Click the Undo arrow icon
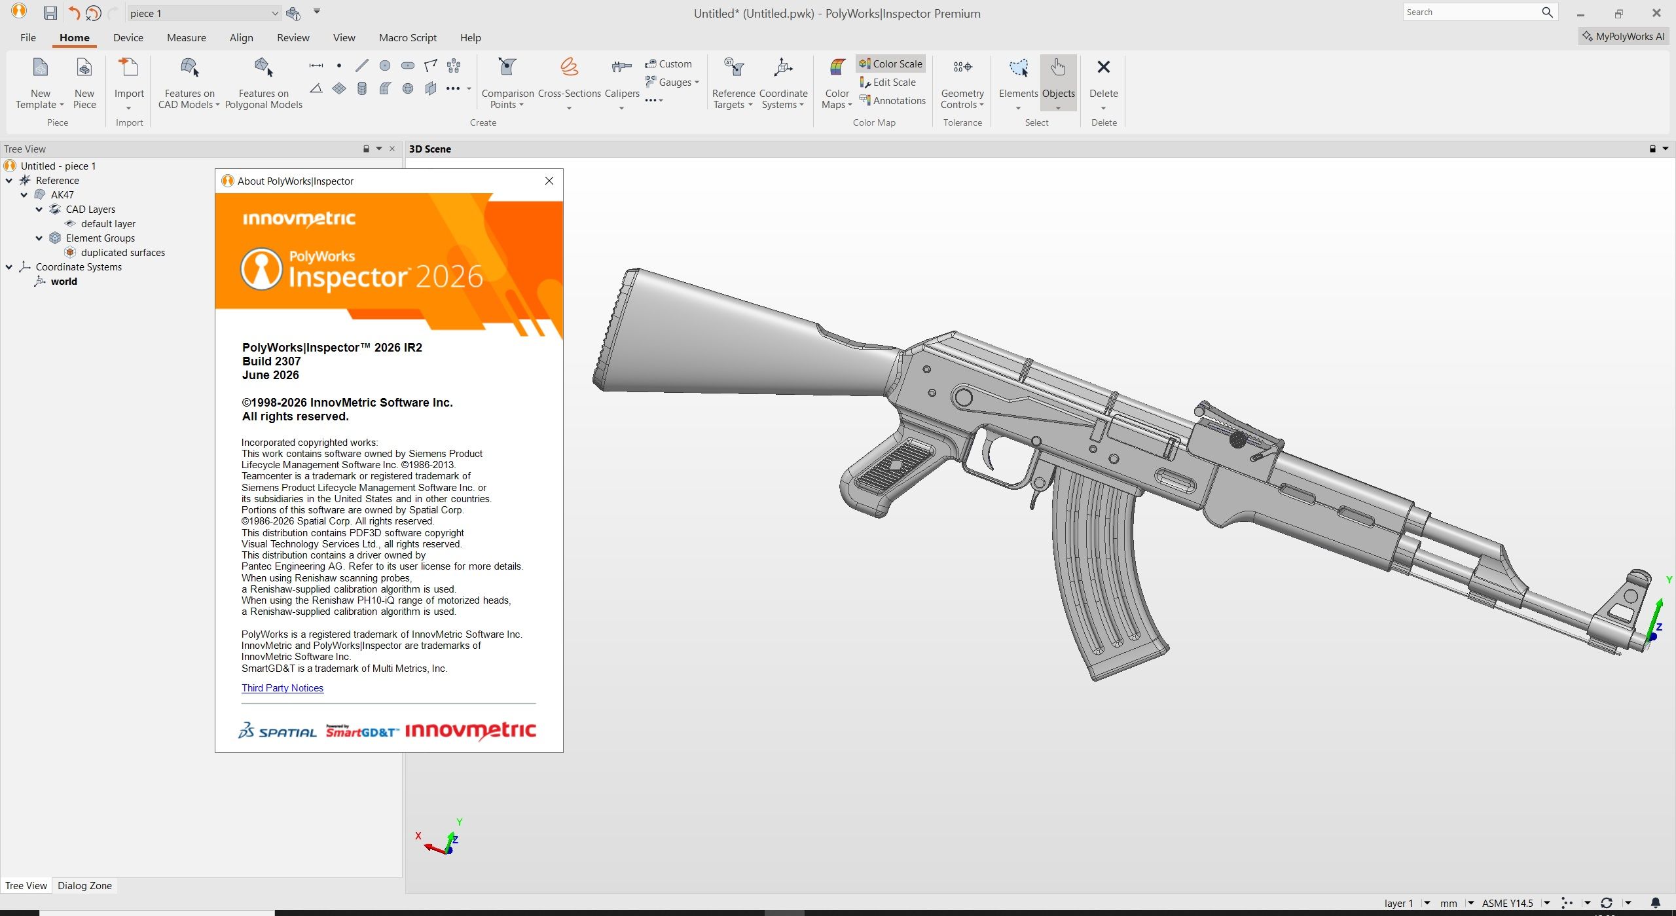This screenshot has width=1676, height=916. tap(74, 13)
